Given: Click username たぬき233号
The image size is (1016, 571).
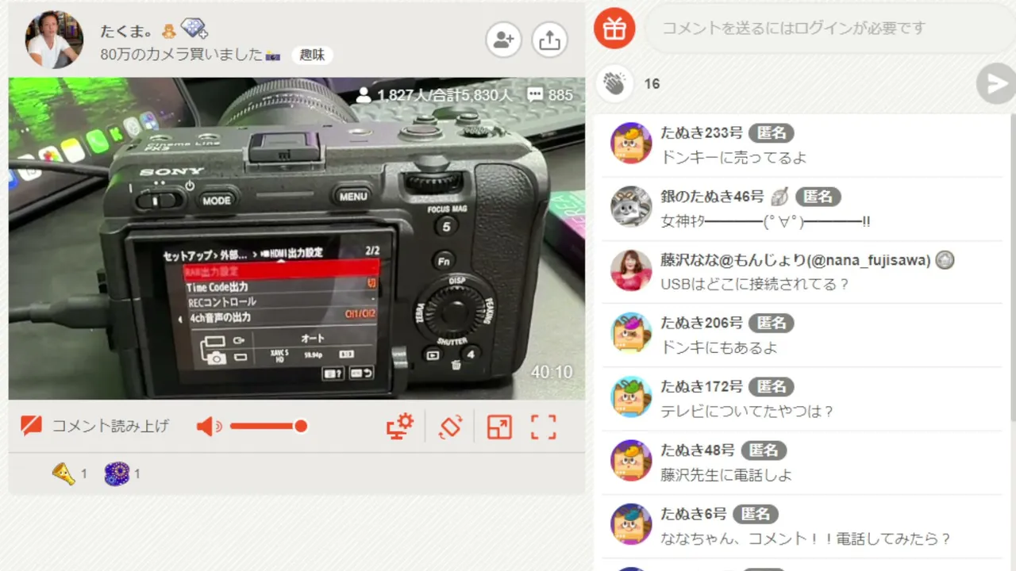Looking at the screenshot, I should [701, 133].
